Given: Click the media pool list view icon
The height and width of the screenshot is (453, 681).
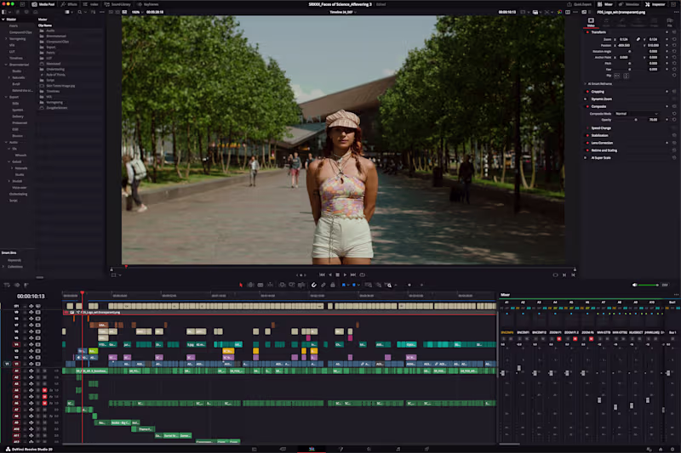Looking at the screenshot, I should pyautogui.click(x=67, y=12).
